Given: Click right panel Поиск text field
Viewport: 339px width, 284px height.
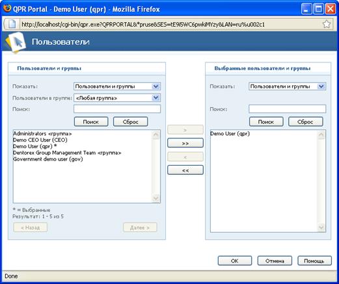Looking at the screenshot, I should click(288, 109).
